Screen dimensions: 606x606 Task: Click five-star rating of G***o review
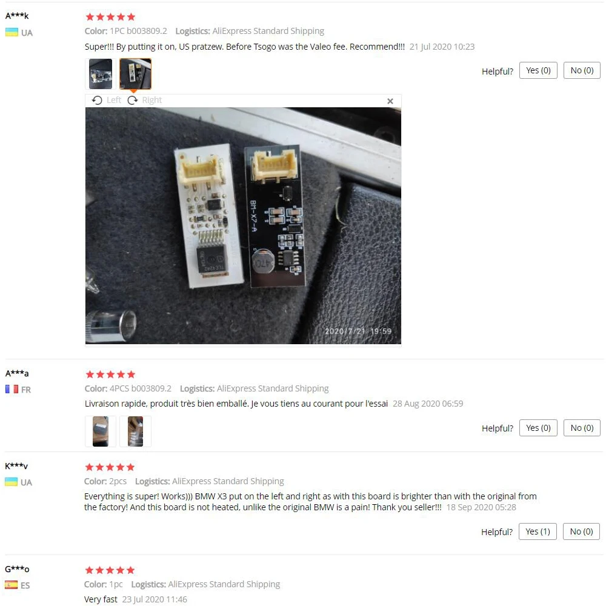pos(110,570)
